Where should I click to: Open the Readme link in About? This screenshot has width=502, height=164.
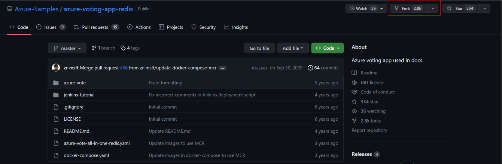point(365,73)
